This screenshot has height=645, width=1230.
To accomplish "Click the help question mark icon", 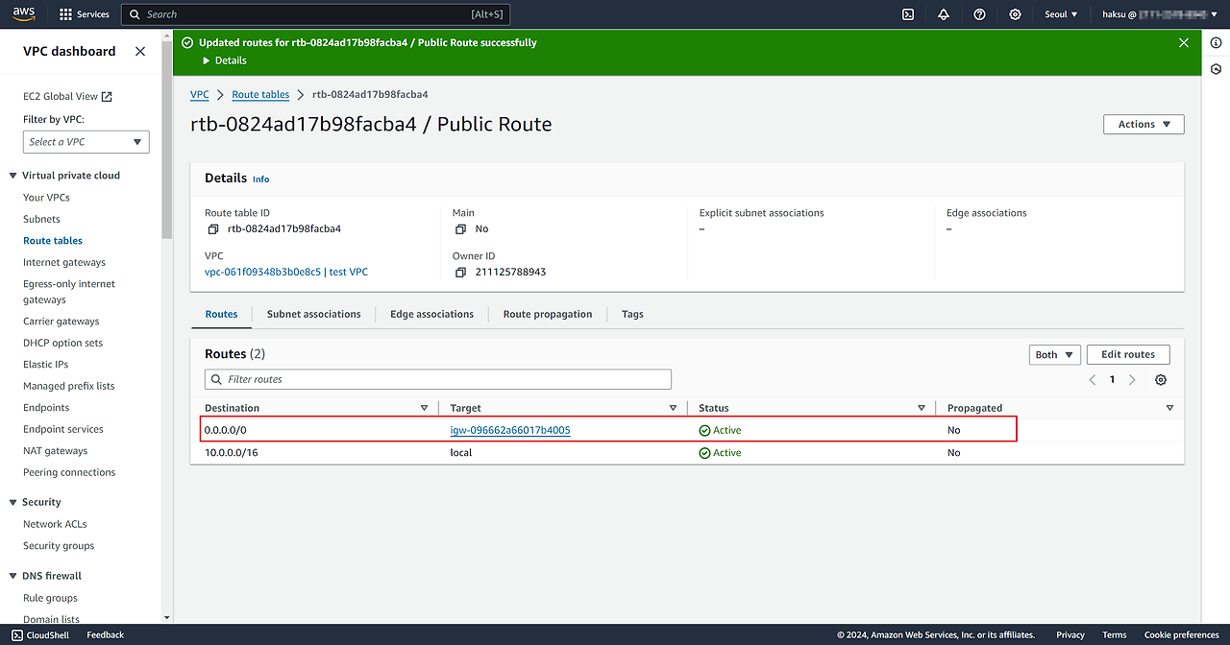I will tap(979, 14).
